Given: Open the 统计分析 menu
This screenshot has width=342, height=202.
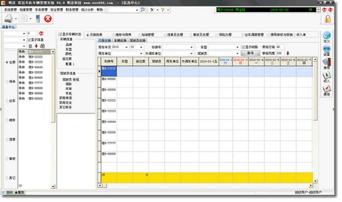Looking at the screenshot, I should tap(87, 10).
